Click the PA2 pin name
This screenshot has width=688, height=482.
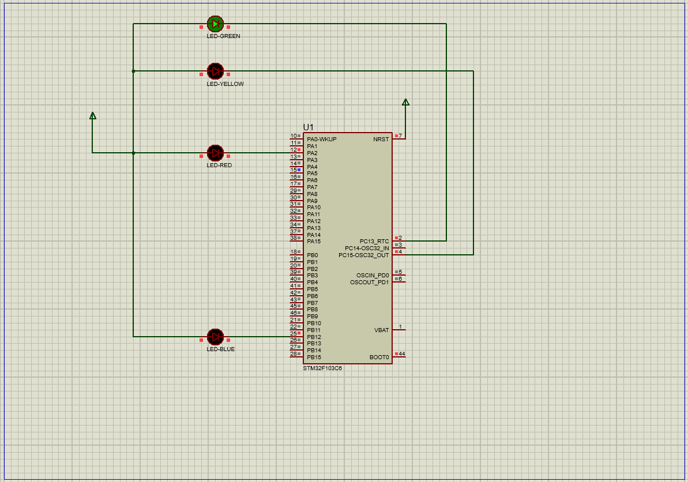click(312, 153)
